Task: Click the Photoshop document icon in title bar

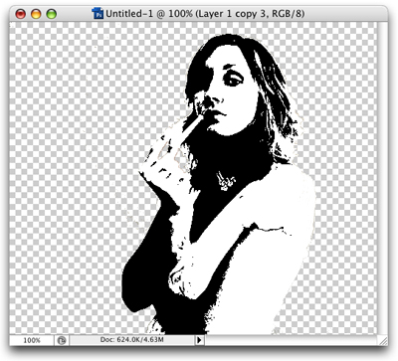Action: pos(98,14)
